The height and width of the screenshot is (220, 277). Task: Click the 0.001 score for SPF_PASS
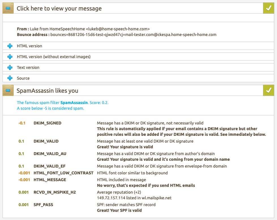23,205
